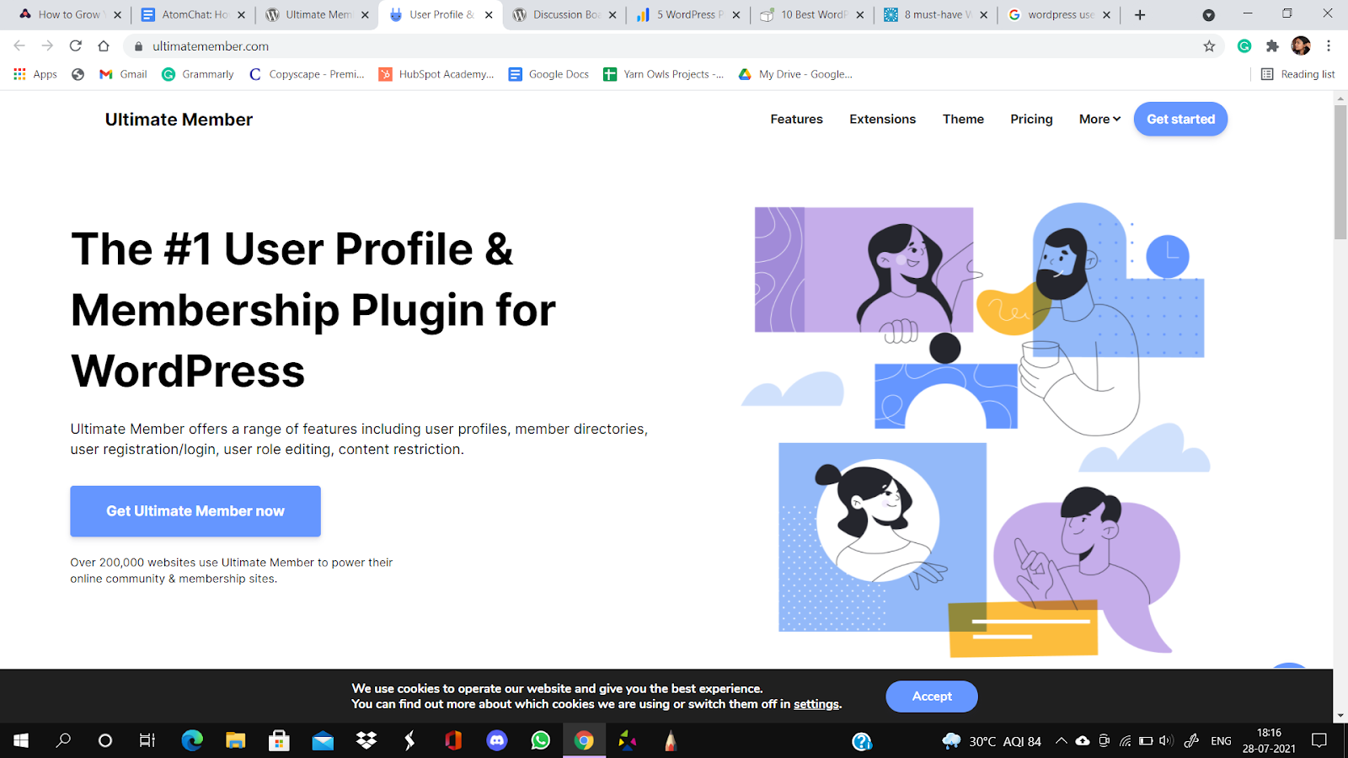Launch Microsoft Edge from taskbar

click(192, 740)
